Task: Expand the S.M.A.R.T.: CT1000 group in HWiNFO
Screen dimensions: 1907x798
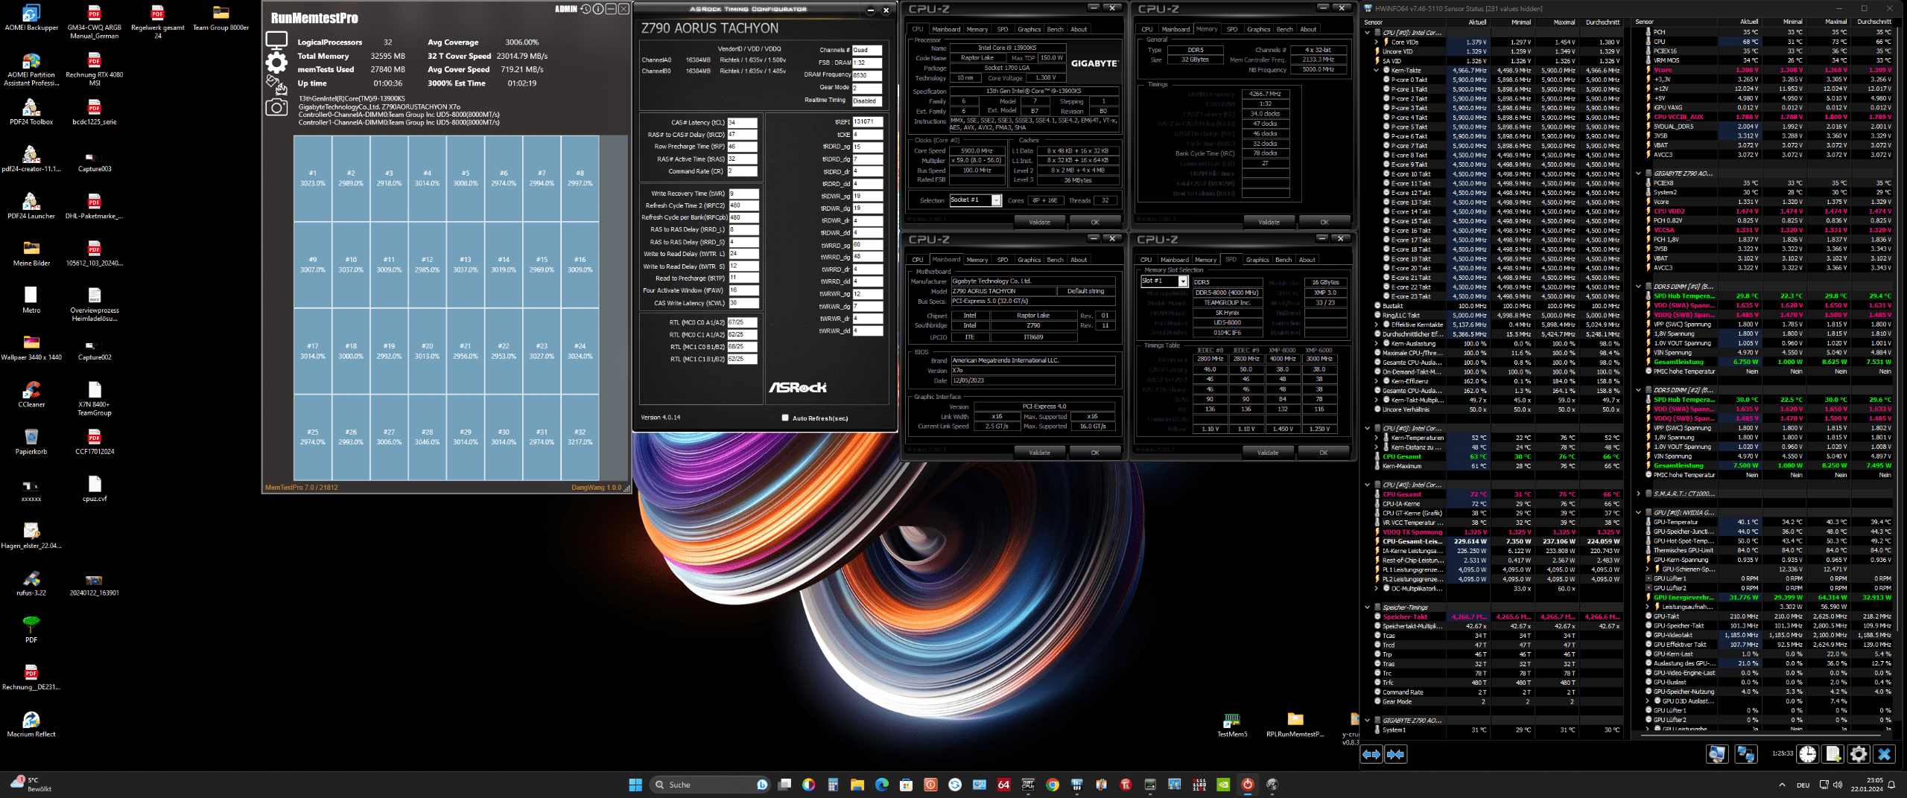Action: coord(1639,494)
